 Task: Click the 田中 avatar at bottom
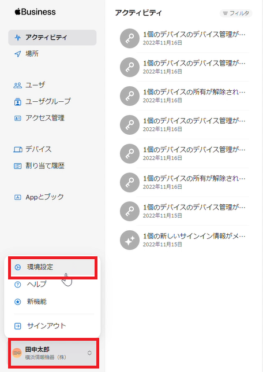[x=17, y=353]
